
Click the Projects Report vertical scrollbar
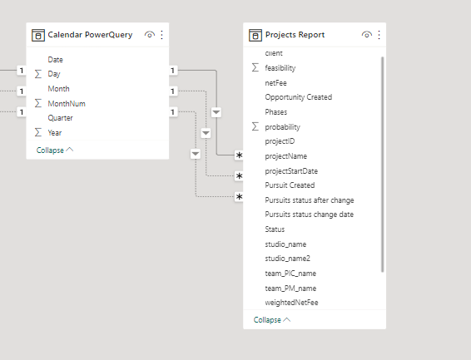383,165
